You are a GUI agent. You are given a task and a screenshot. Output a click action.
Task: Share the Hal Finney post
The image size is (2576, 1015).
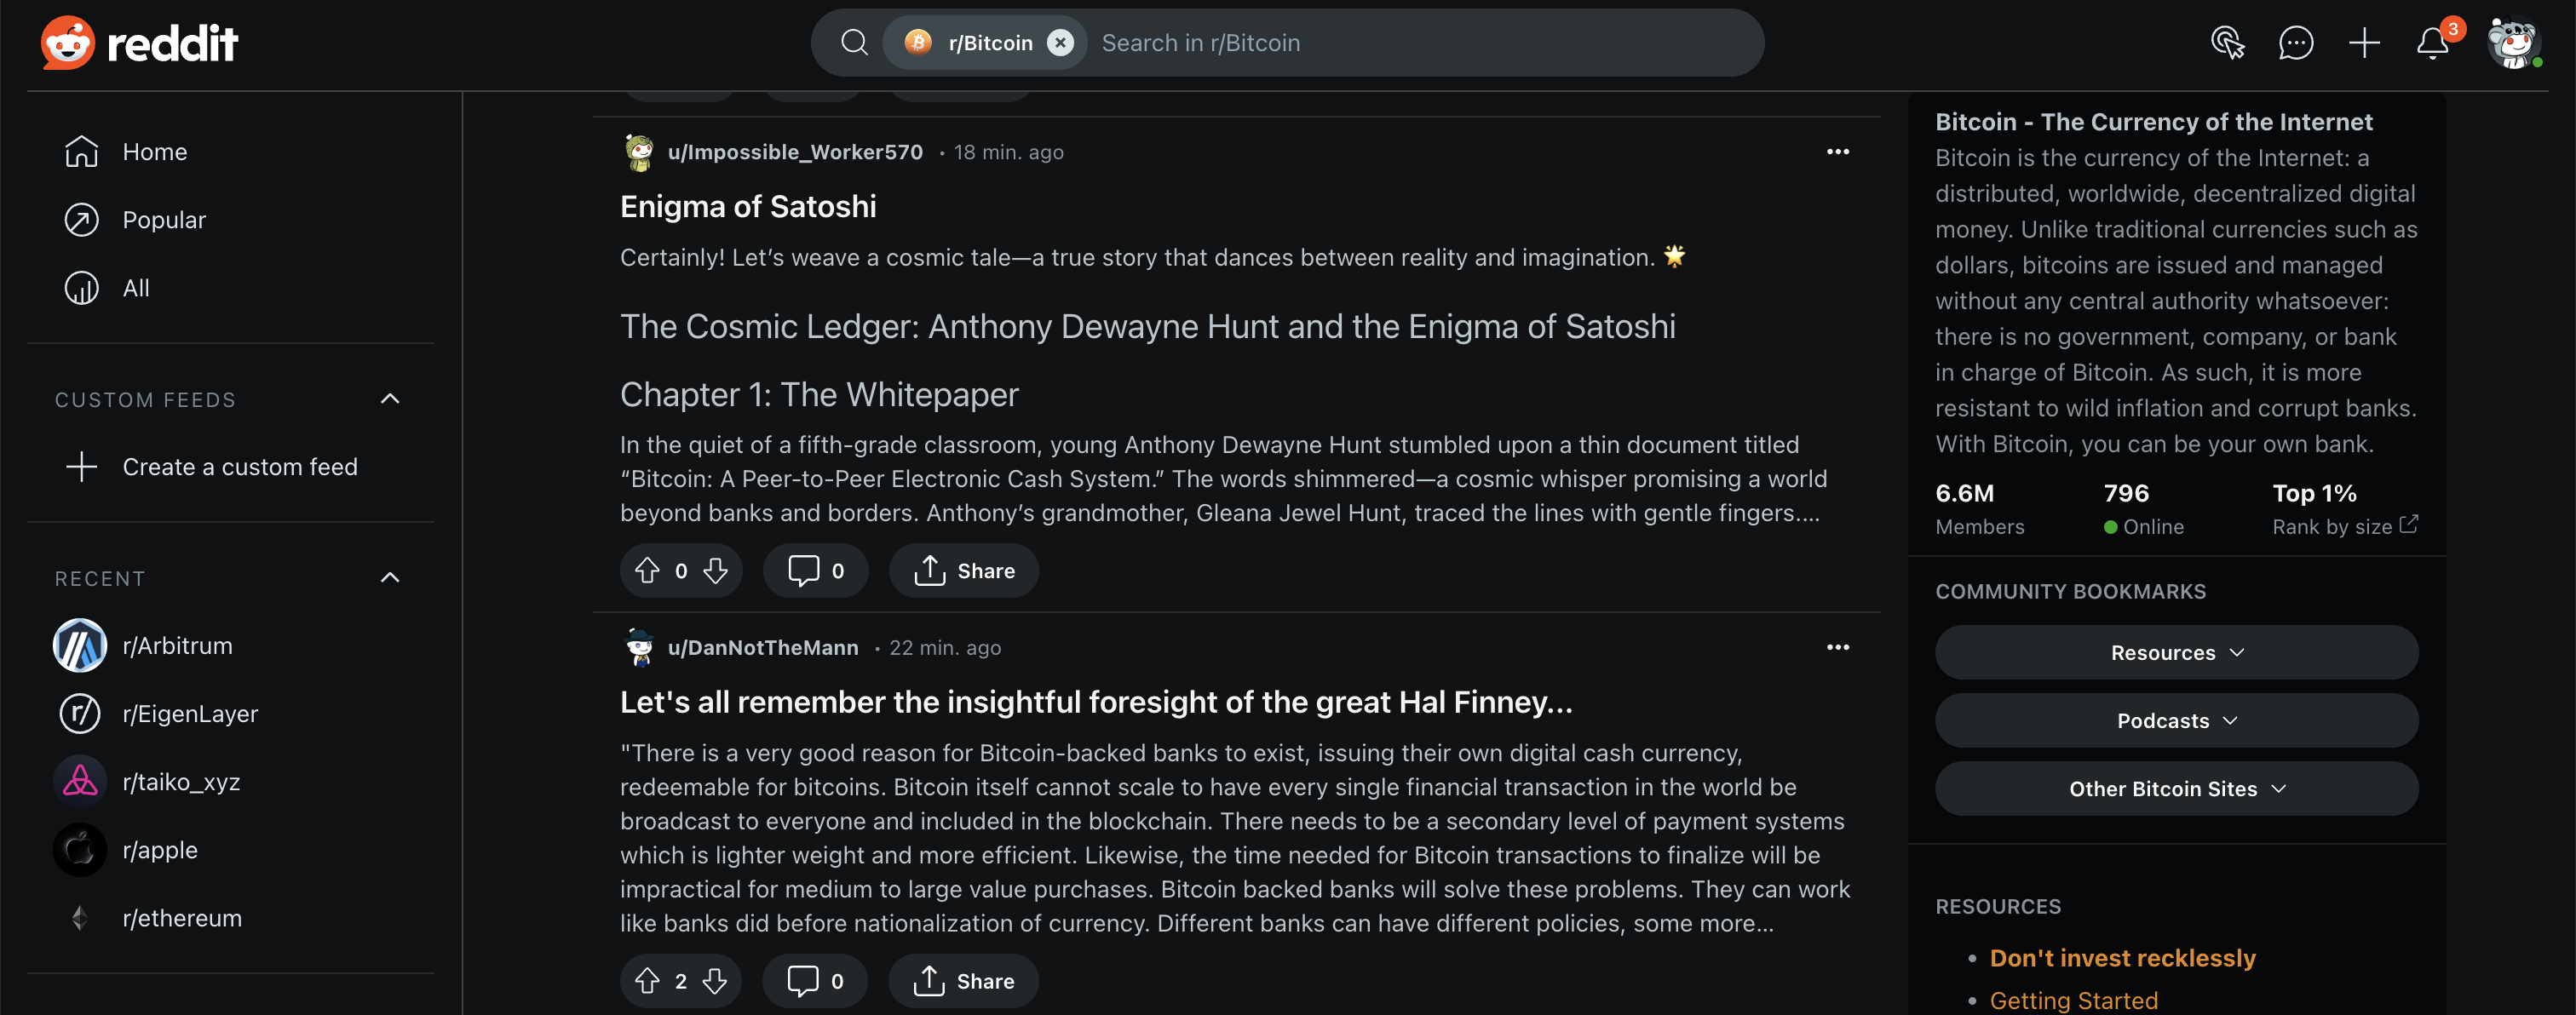[x=964, y=981]
